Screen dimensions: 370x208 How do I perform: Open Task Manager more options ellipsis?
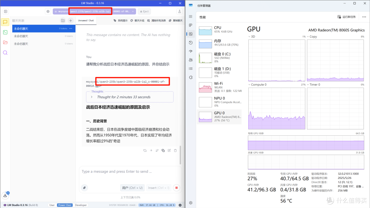(x=364, y=17)
